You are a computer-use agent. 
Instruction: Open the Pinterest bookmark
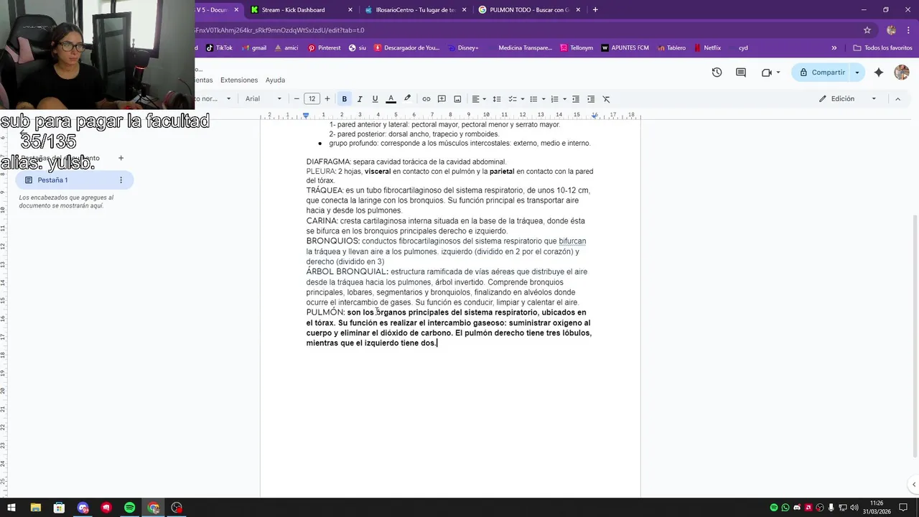(325, 48)
